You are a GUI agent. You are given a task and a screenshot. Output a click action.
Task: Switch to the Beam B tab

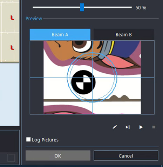pos(124,34)
